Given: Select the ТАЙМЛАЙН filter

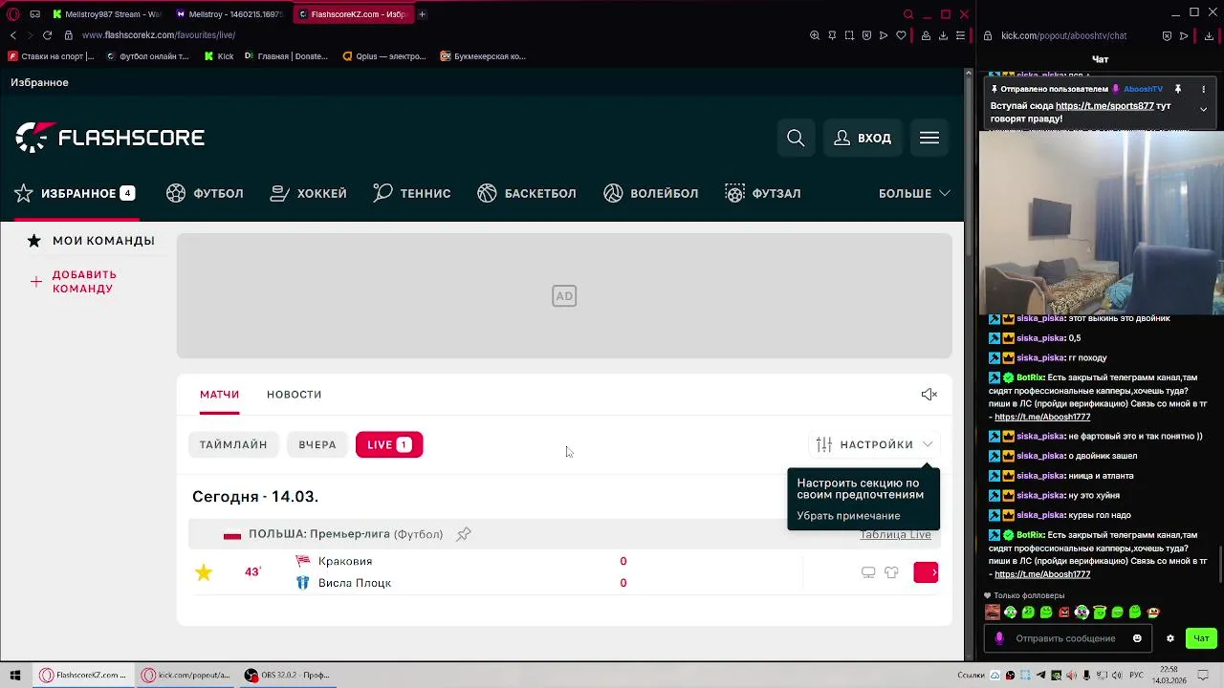Looking at the screenshot, I should [x=233, y=444].
